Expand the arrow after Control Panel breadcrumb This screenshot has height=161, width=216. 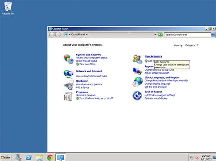pyautogui.click(x=87, y=34)
